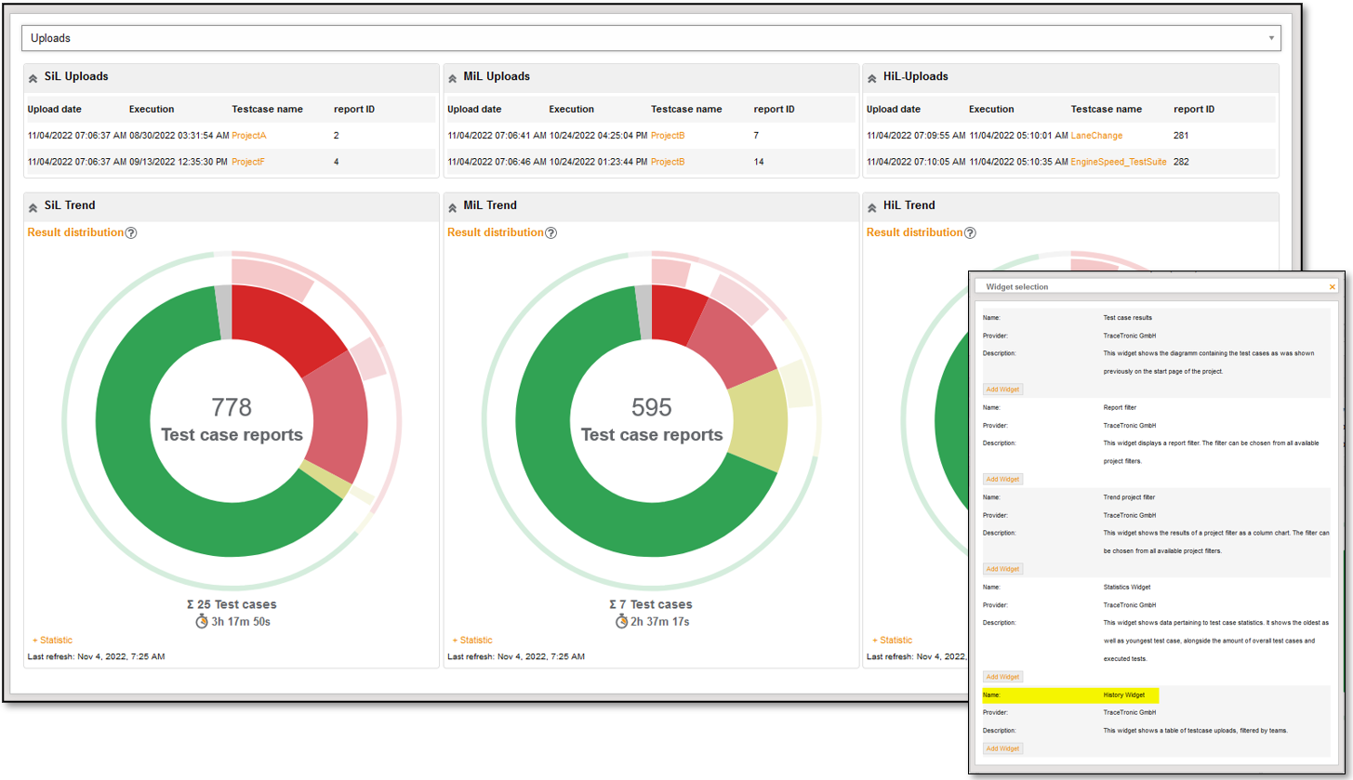Collapse the SiL Trend panel
Screen dimensions: 1353x780
(33, 205)
